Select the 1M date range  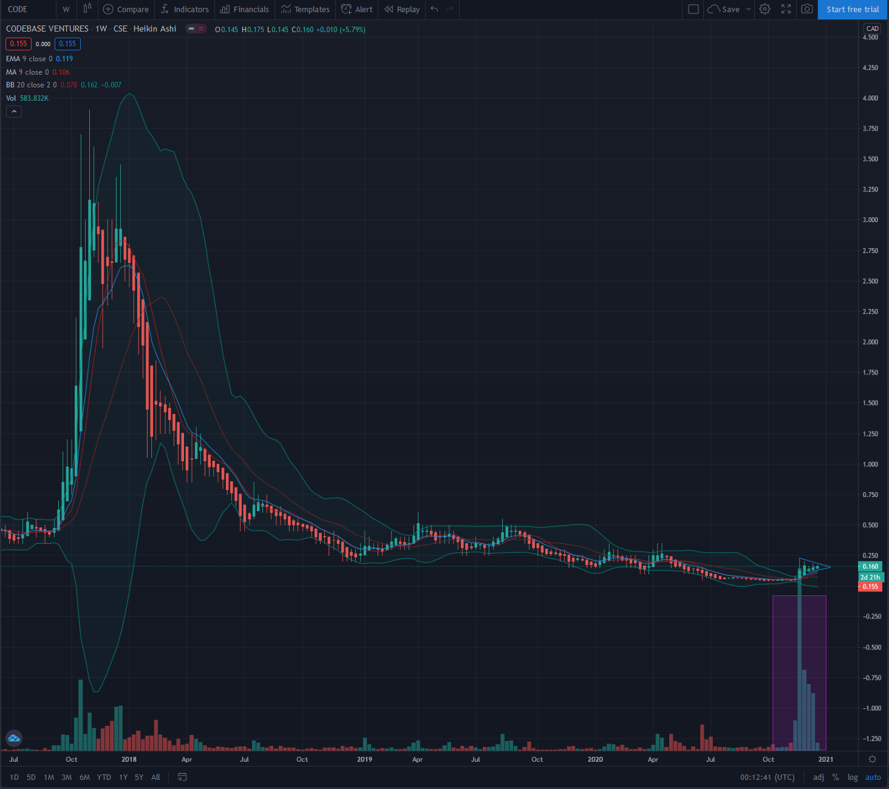pos(49,777)
